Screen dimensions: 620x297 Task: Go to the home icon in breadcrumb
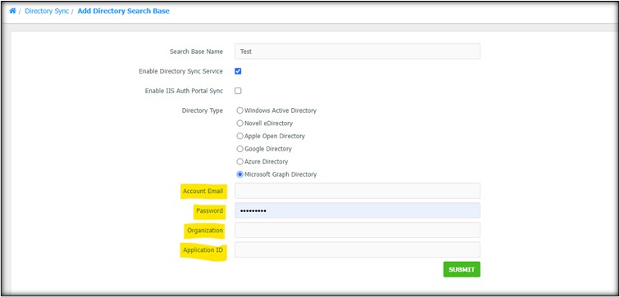(x=12, y=11)
